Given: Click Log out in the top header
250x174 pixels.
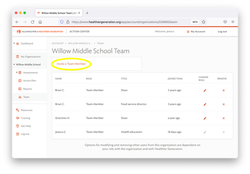Looking at the screenshot, I should point(222,32).
